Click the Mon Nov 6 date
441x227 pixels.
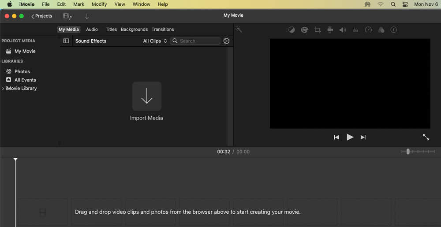point(426,4)
